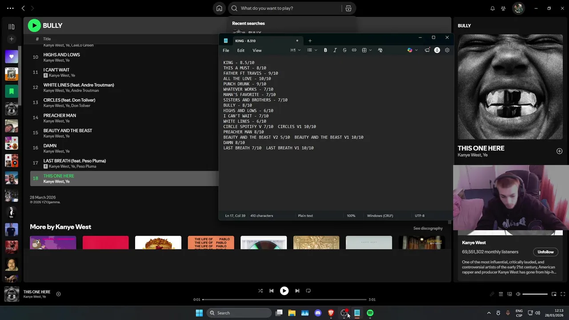The image size is (569, 320).
Task: Toggle the lyrics microphone icon
Action: coord(492,294)
